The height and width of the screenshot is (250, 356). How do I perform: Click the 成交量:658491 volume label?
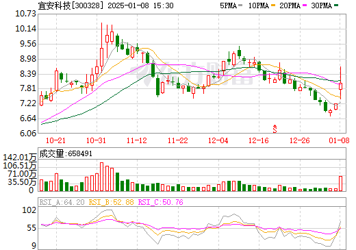[x=66, y=153]
